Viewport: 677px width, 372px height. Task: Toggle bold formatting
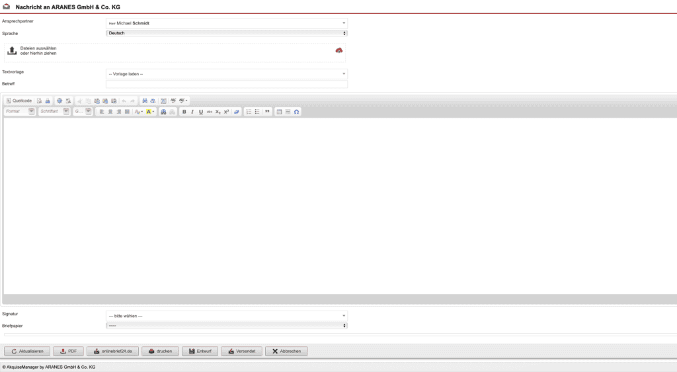184,112
